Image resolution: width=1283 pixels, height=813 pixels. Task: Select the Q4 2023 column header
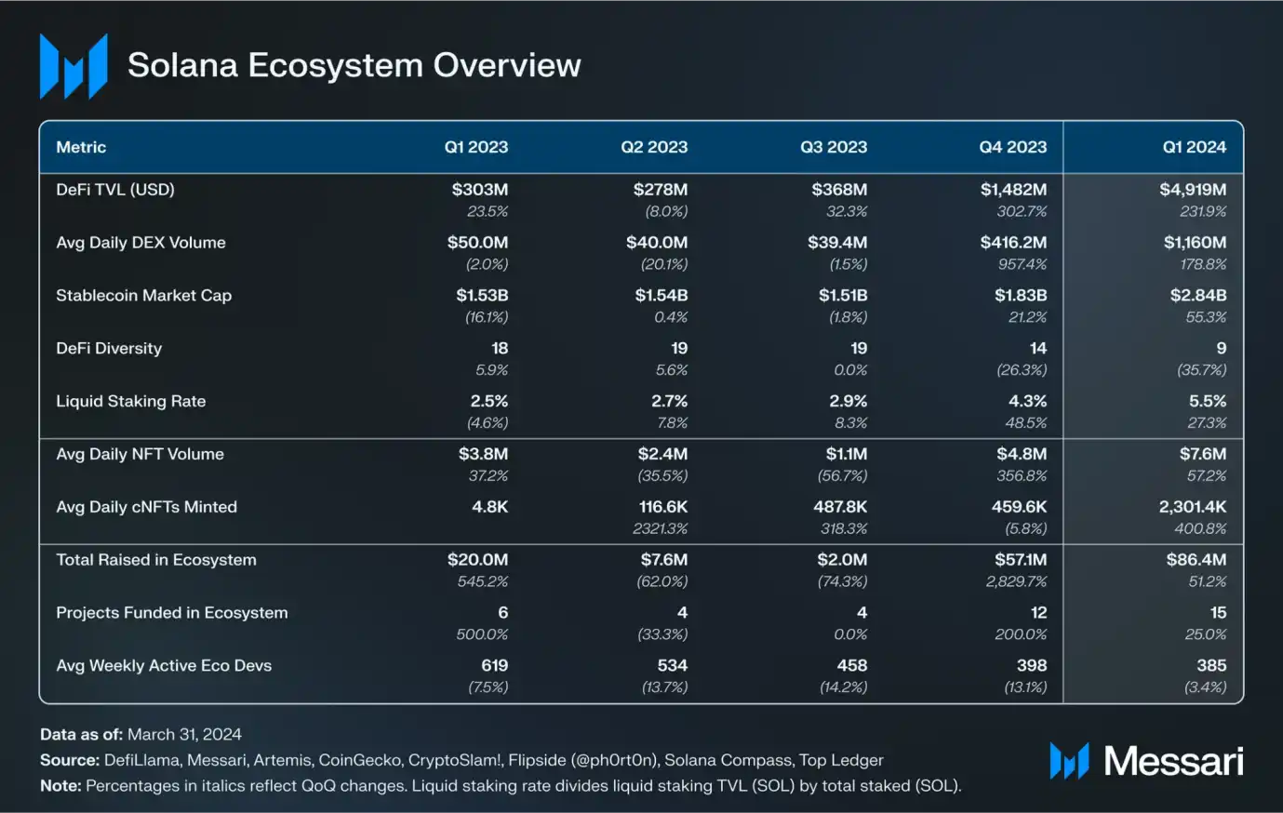click(x=1012, y=147)
